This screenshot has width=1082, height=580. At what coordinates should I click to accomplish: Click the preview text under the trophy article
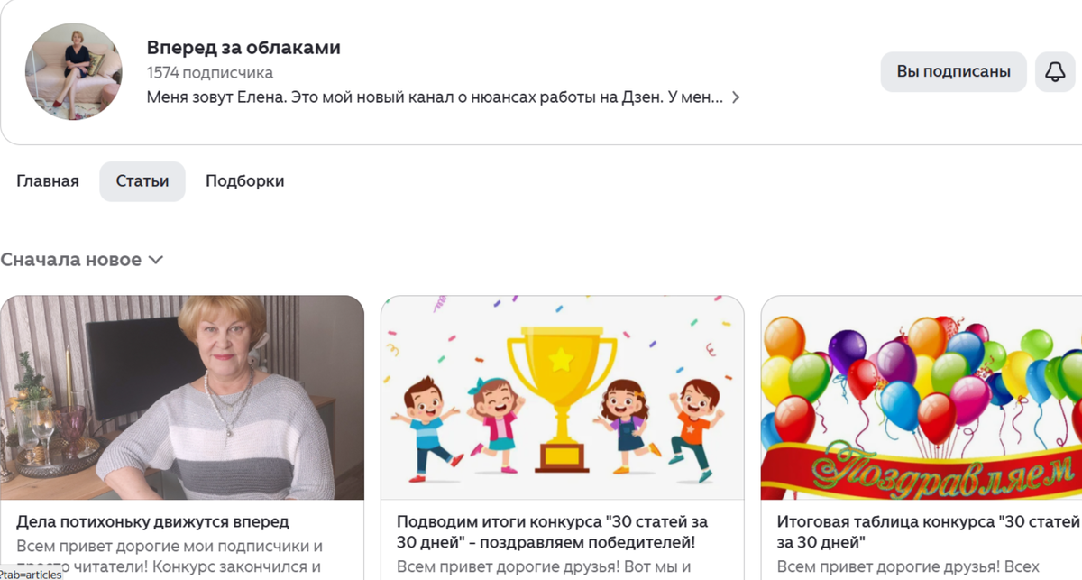[x=544, y=567]
